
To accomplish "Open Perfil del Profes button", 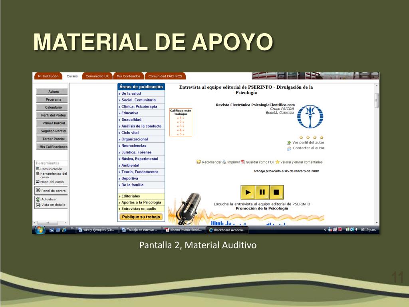I will click(52, 115).
